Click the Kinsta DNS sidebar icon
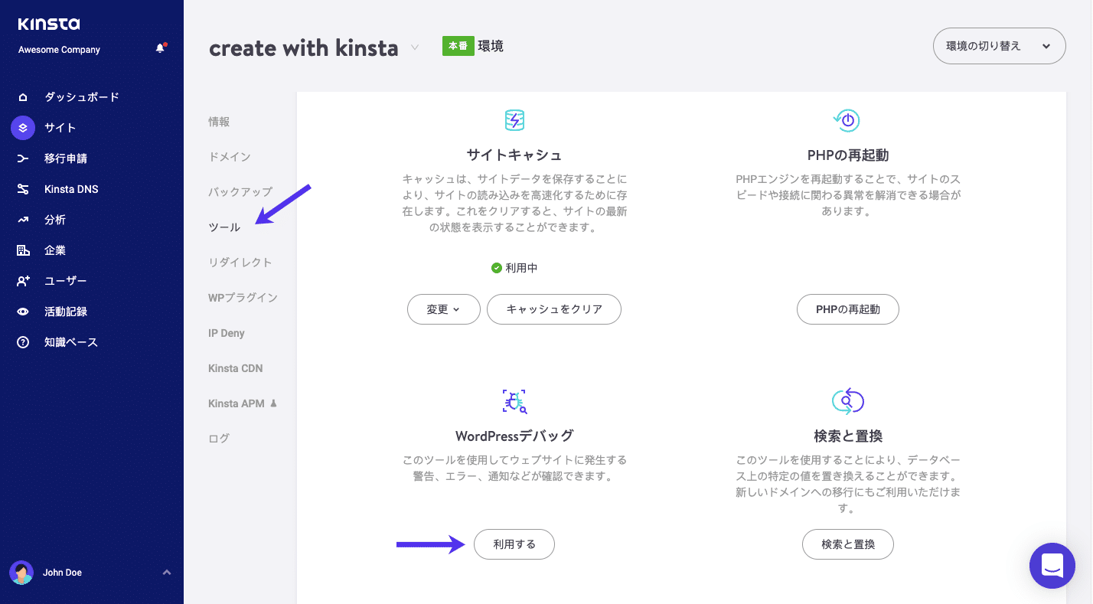This screenshot has width=1093, height=604. [x=23, y=189]
